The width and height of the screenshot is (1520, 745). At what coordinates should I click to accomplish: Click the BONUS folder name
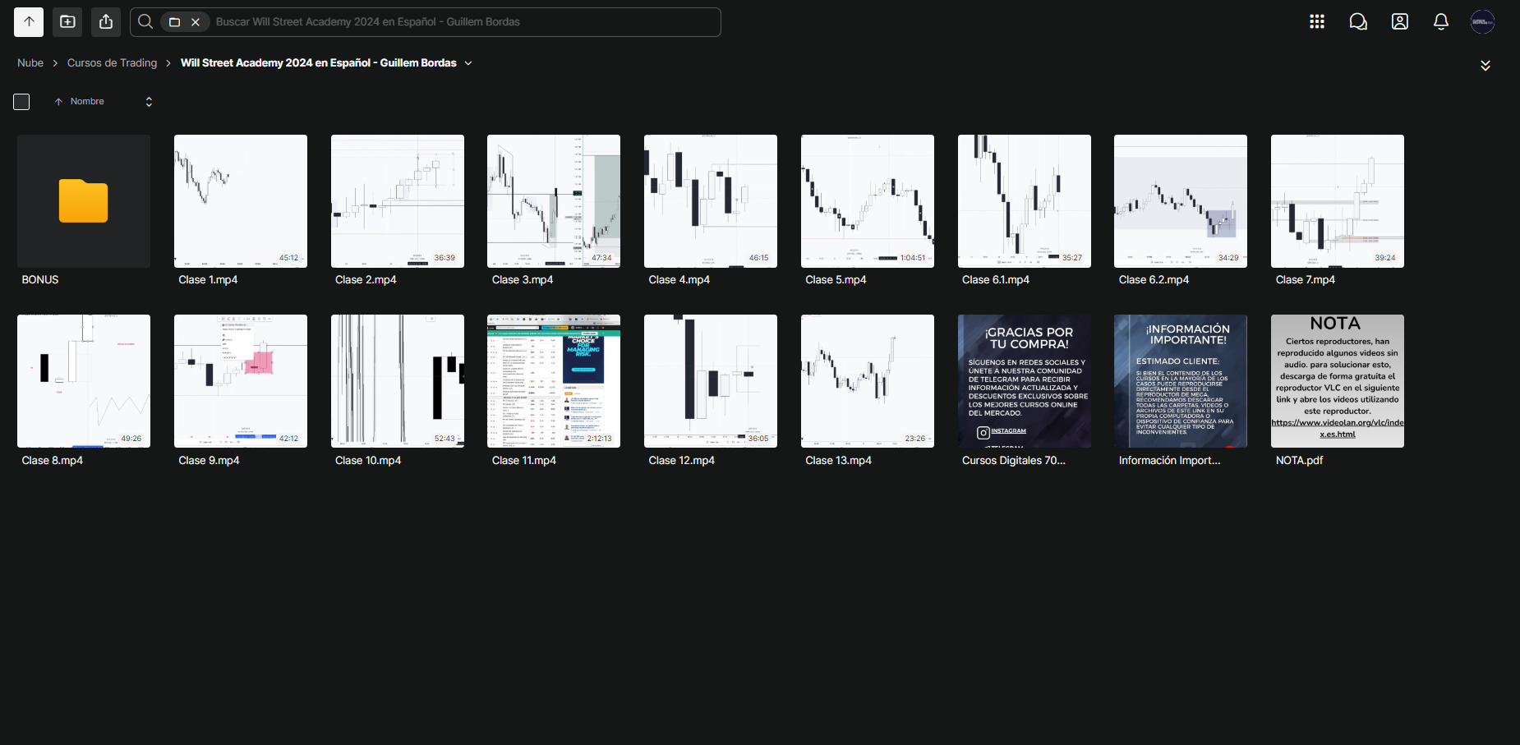[x=40, y=280]
